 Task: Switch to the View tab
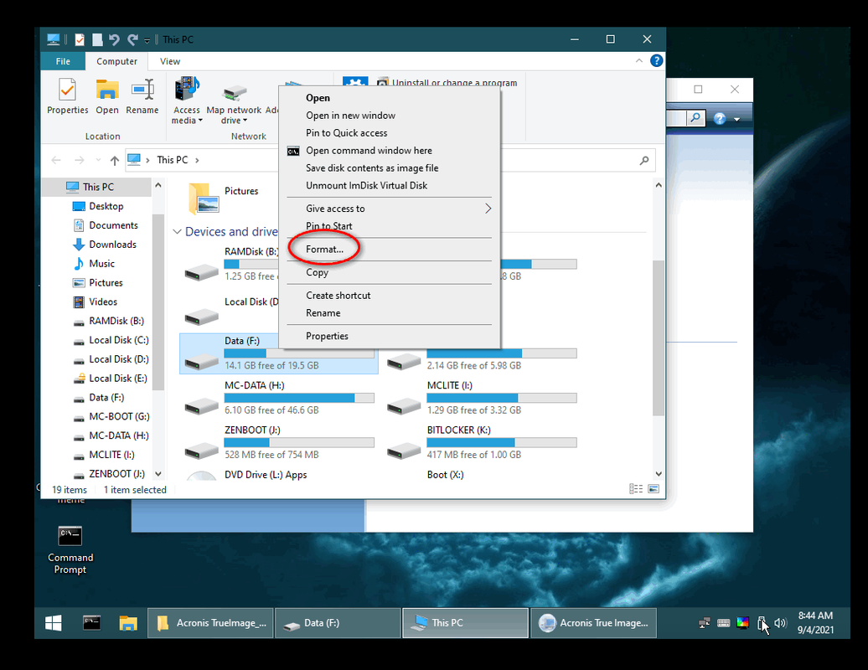(170, 61)
